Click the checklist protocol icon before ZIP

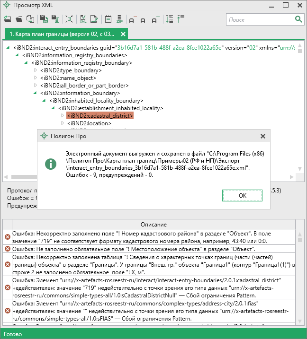click(108, 19)
